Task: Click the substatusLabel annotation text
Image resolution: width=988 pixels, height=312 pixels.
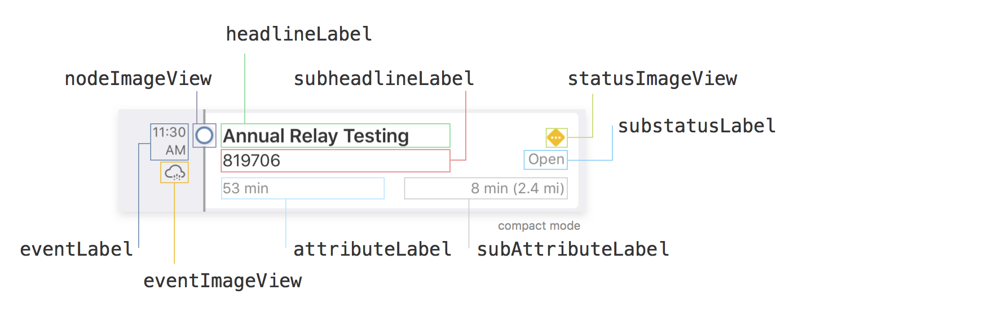Action: (697, 126)
